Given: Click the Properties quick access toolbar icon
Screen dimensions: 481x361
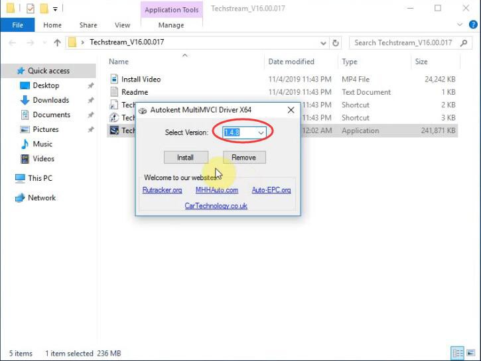Looking at the screenshot, I should tap(30, 8).
